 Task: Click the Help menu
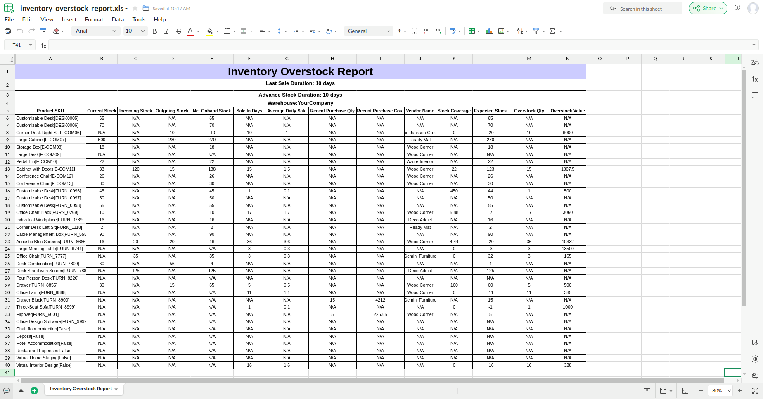(160, 19)
